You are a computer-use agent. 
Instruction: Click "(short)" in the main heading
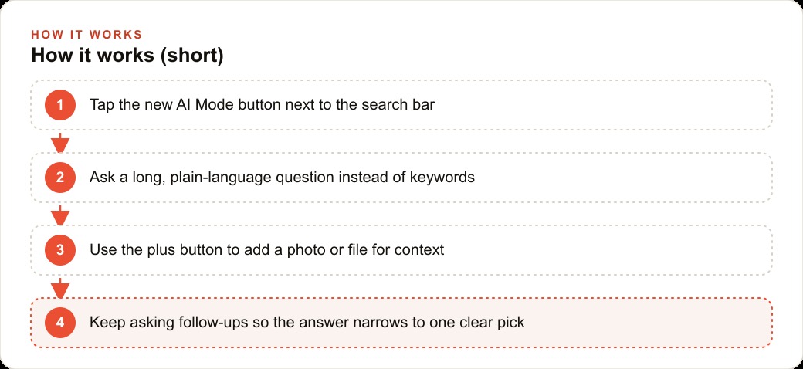coord(192,56)
